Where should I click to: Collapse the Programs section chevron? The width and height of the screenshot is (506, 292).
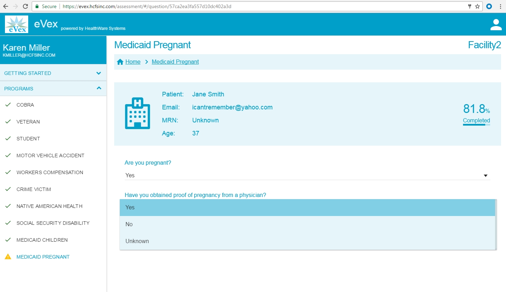[x=99, y=88]
